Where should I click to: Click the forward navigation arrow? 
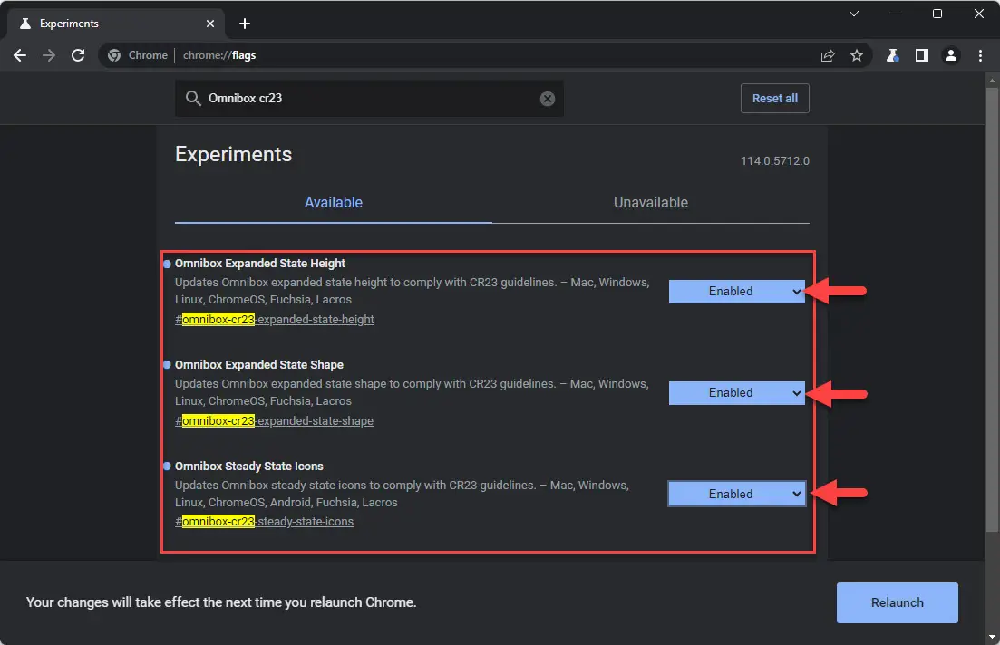pyautogui.click(x=48, y=55)
